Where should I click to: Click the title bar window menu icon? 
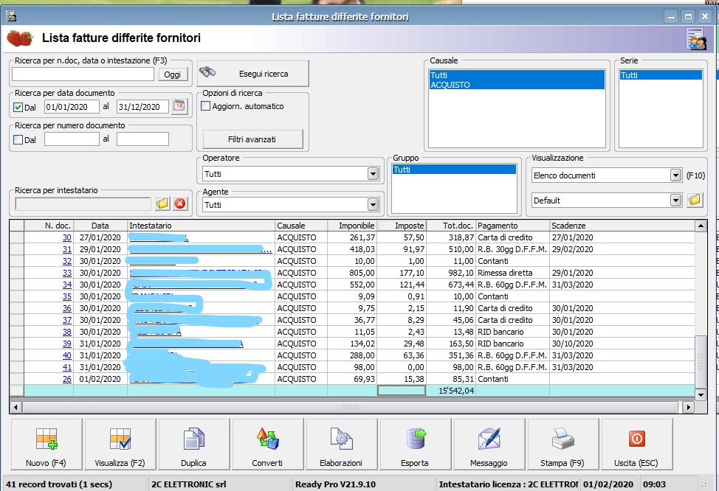point(11,16)
